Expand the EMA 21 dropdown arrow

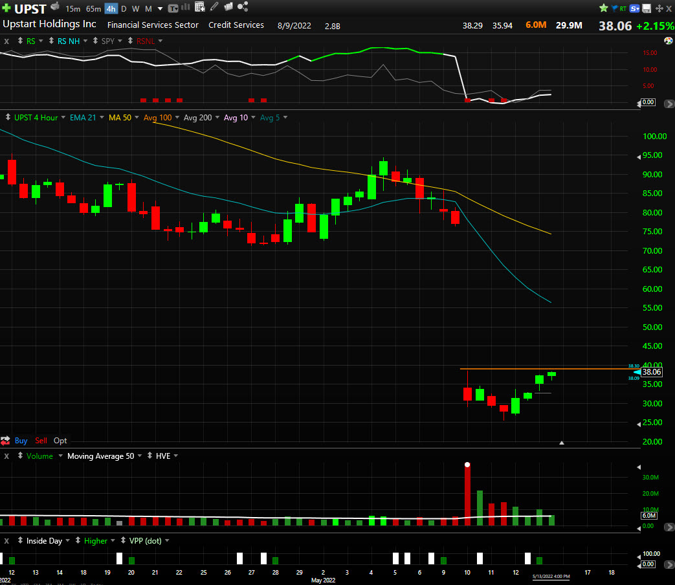click(102, 117)
